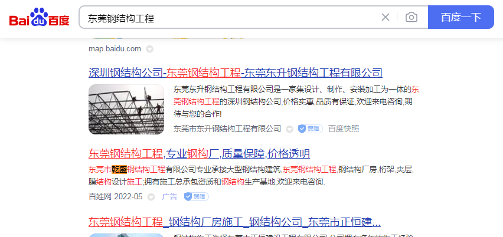The image size is (503, 237).
Task: Click the 百度一下 search button
Action: click(x=461, y=17)
